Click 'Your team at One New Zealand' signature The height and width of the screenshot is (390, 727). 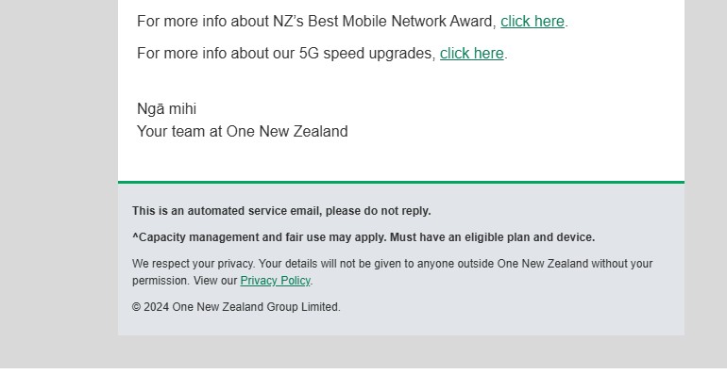242,131
